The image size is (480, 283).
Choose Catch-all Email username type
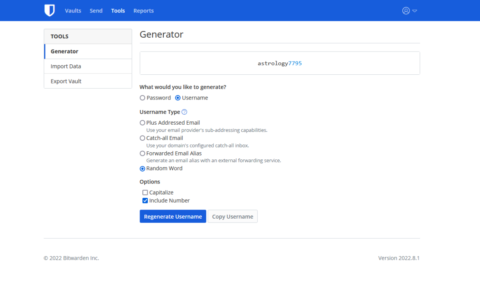tap(142, 138)
